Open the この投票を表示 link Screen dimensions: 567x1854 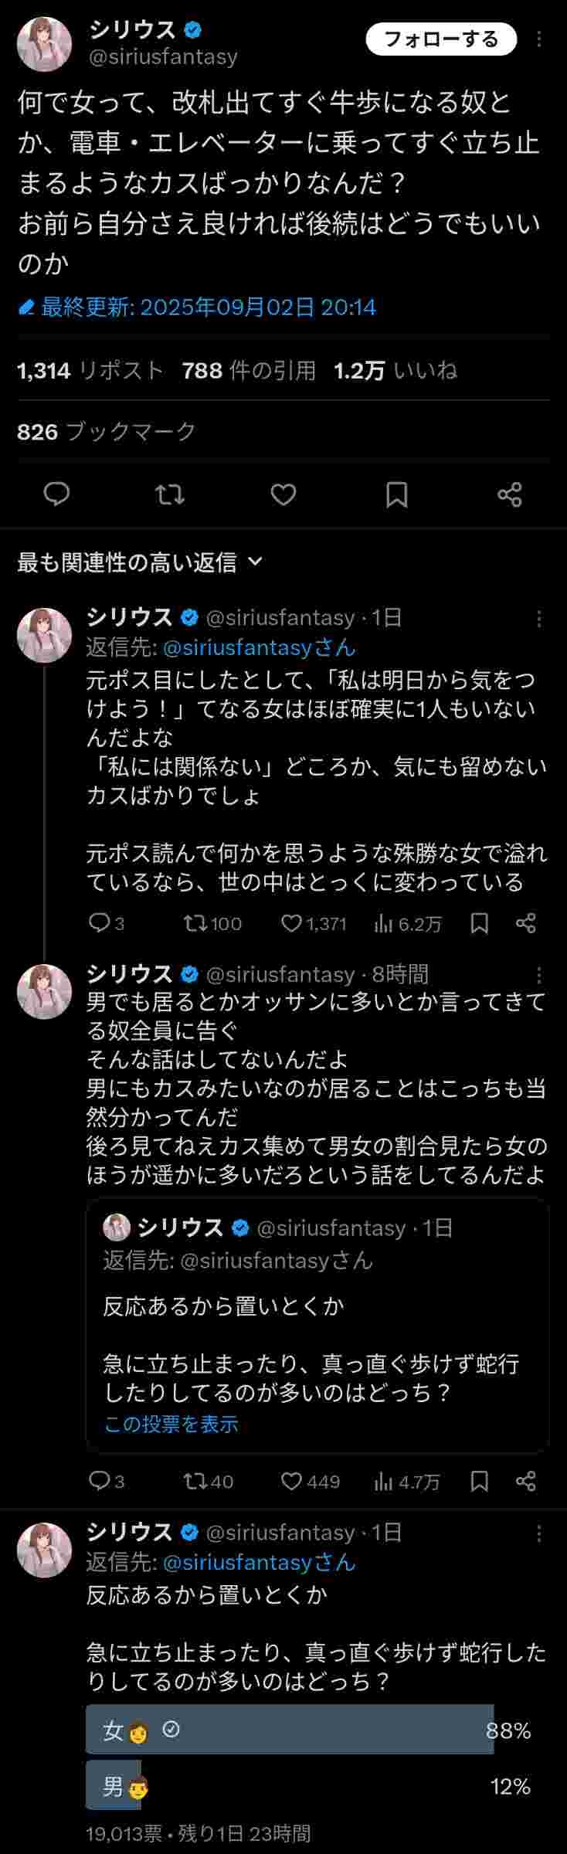[171, 1424]
